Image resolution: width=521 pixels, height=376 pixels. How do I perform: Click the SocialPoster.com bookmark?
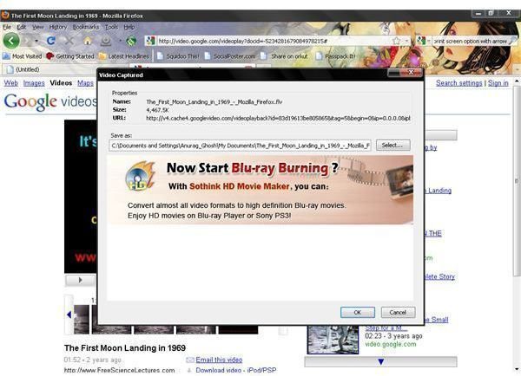click(x=230, y=56)
